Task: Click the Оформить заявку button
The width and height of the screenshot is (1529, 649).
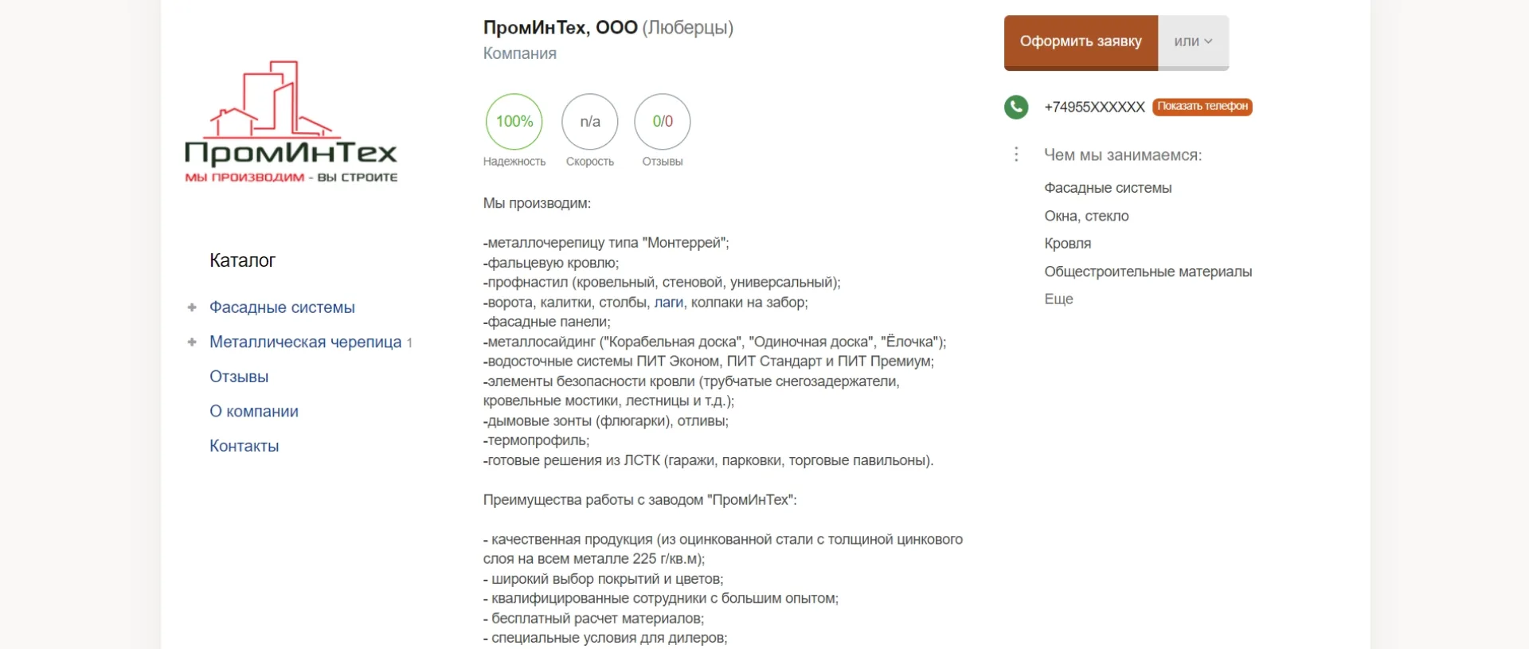Action: (x=1081, y=41)
